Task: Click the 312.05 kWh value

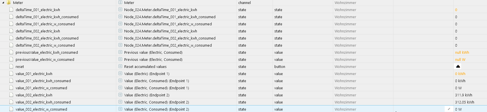Action: coord(465,102)
